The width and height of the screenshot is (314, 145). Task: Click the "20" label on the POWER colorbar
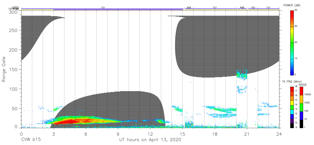point(296,42)
